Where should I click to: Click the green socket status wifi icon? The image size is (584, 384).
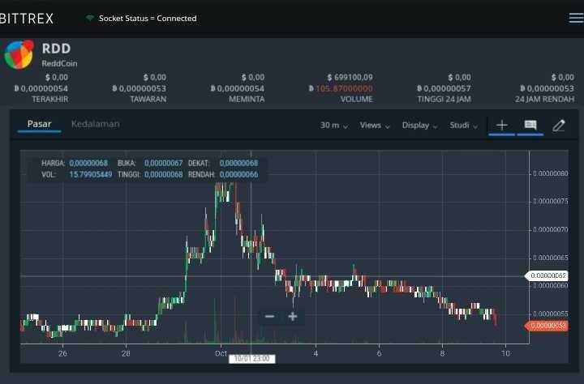click(x=90, y=18)
